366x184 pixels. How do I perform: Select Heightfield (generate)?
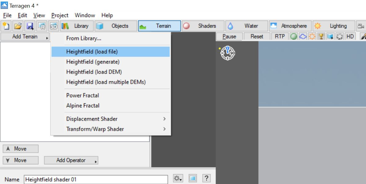click(x=111, y=62)
